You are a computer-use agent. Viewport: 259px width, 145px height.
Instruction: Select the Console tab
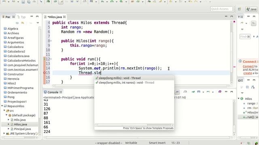pyautogui.click(x=53, y=92)
